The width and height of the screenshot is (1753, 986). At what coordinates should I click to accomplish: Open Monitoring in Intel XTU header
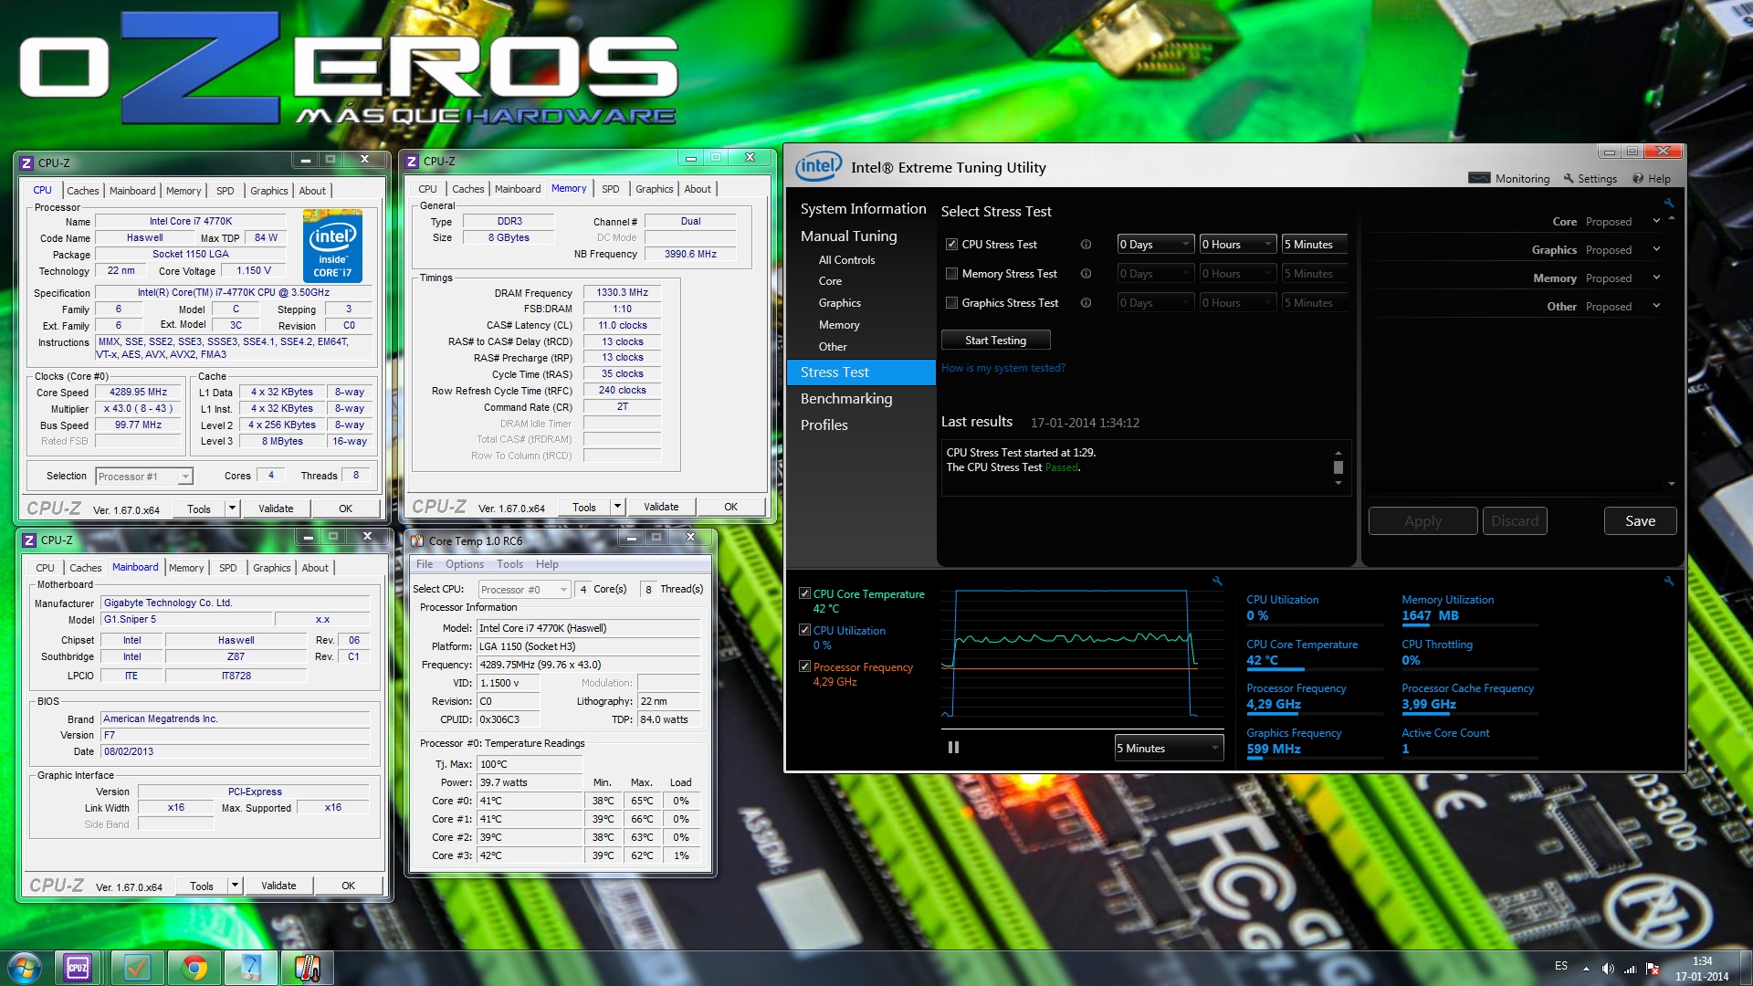pos(1509,179)
